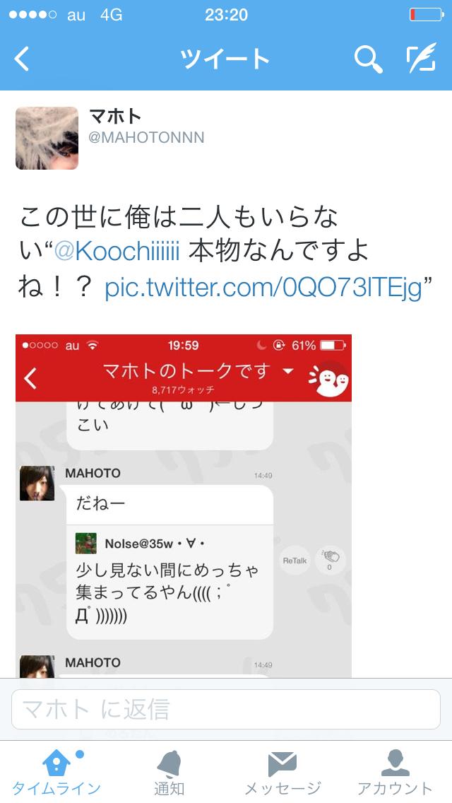Tap the back arrow in blue header
The width and height of the screenshot is (452, 803).
21,59
